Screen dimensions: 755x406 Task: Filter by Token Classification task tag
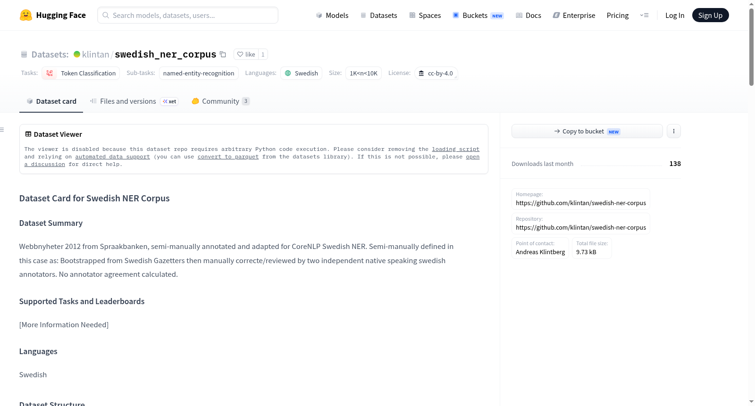[x=81, y=73]
